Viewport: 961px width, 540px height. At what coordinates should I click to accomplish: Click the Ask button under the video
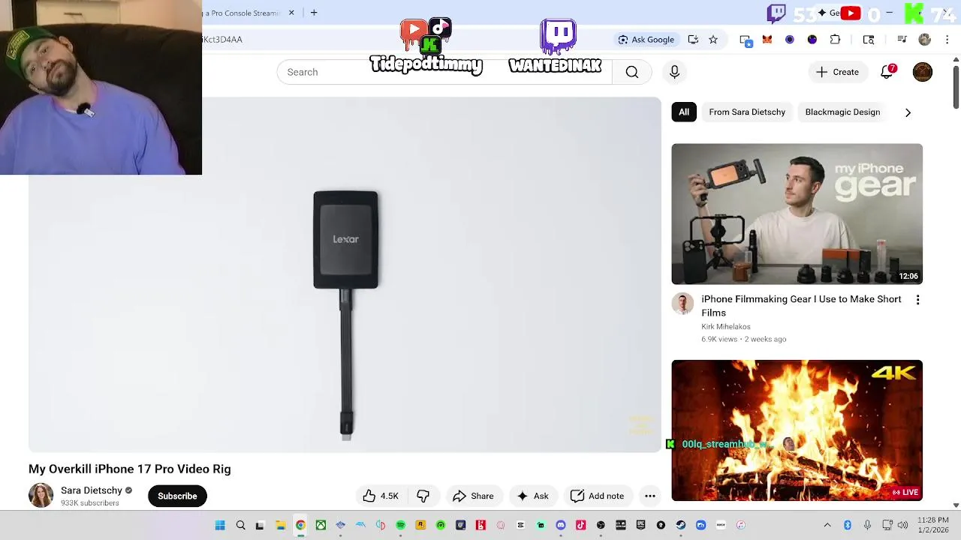tap(532, 496)
